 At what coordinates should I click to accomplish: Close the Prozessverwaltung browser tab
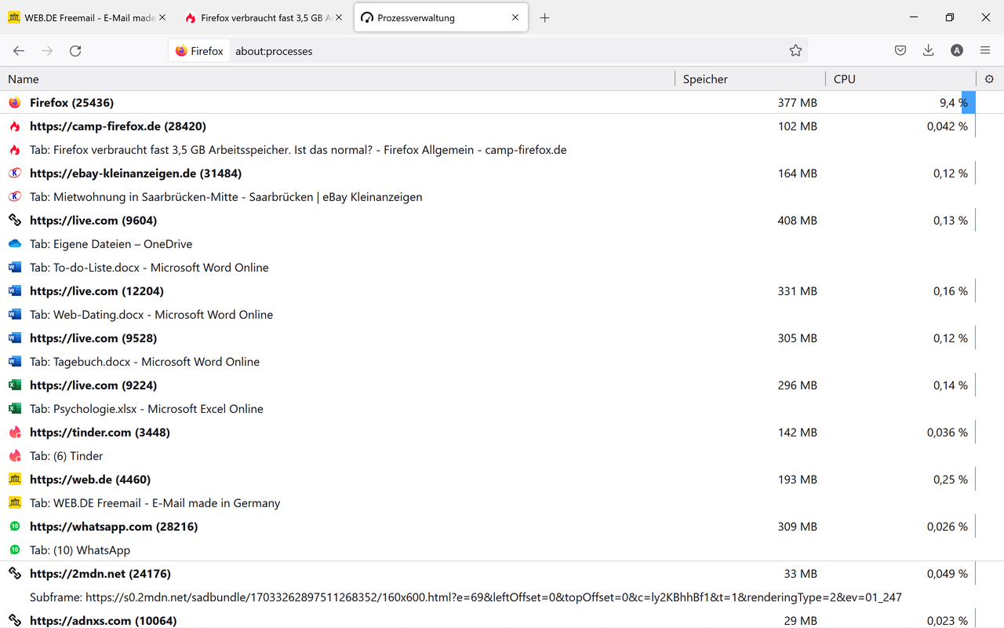point(515,18)
